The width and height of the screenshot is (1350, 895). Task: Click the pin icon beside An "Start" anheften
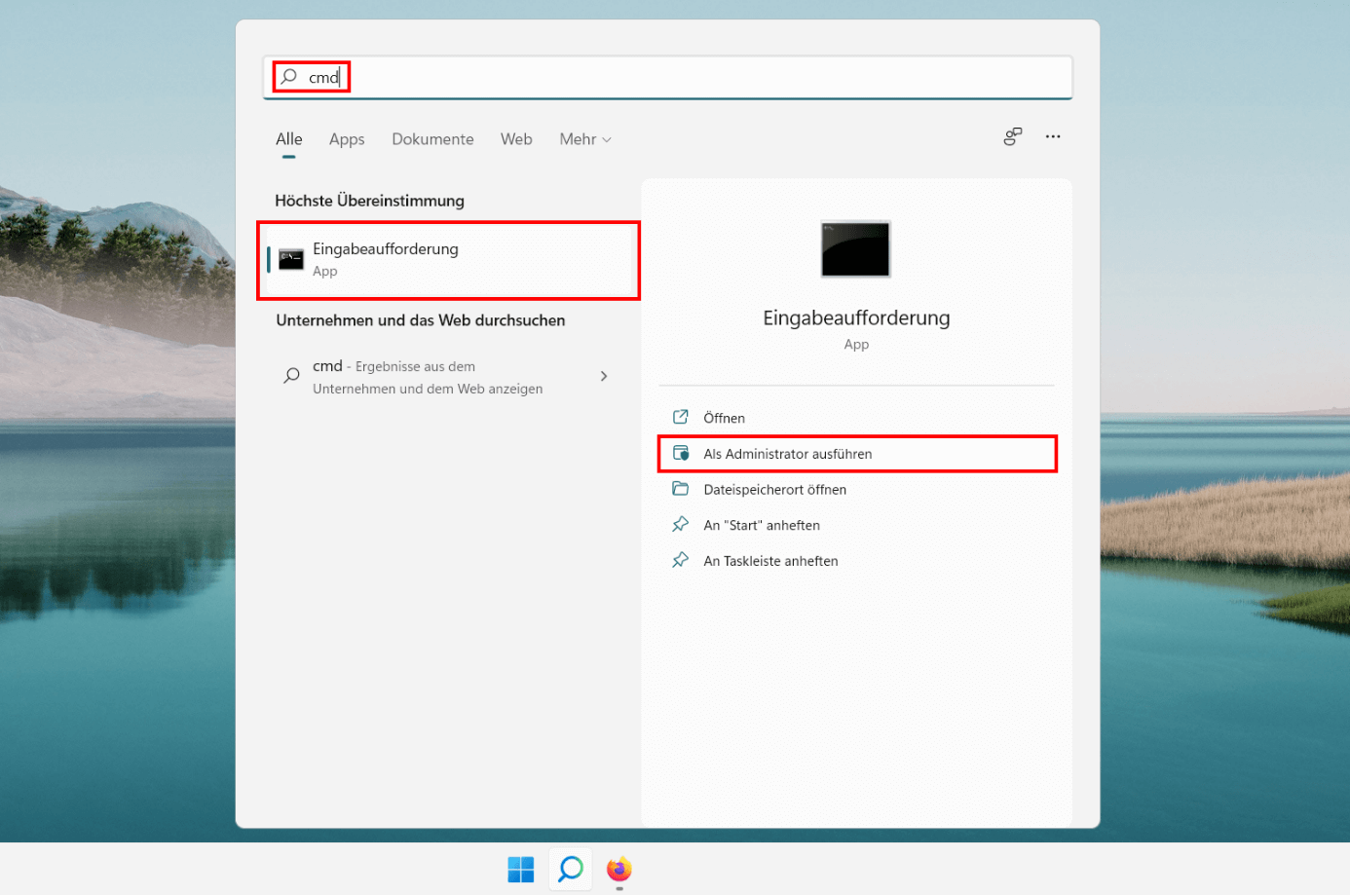point(681,524)
